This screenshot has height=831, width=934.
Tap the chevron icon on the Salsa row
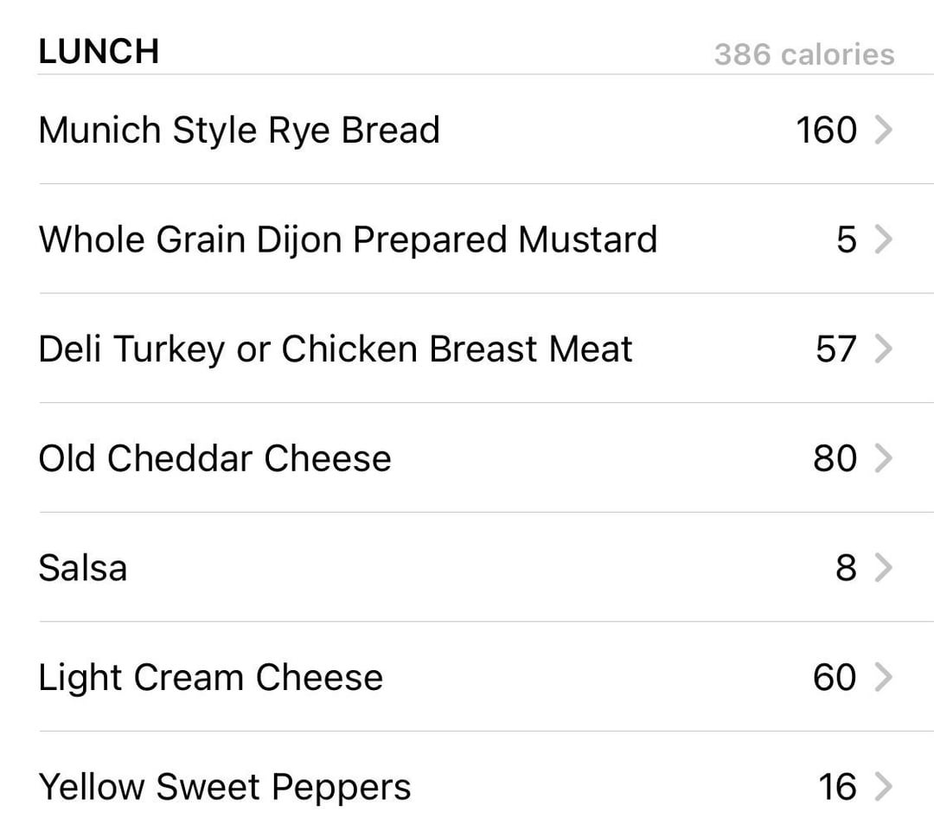[x=883, y=567]
